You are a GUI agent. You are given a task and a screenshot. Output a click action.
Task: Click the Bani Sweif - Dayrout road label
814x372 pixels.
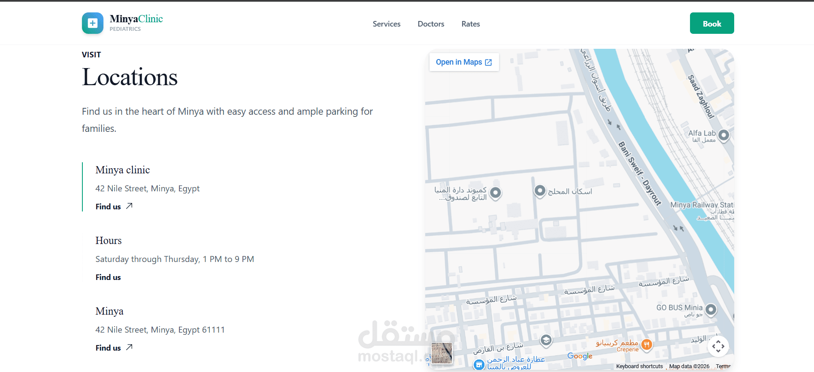[639, 174]
